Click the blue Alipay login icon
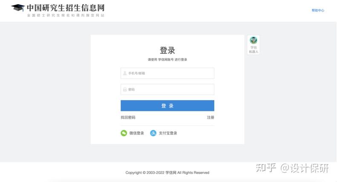Image resolution: width=337 pixels, height=182 pixels. point(153,133)
